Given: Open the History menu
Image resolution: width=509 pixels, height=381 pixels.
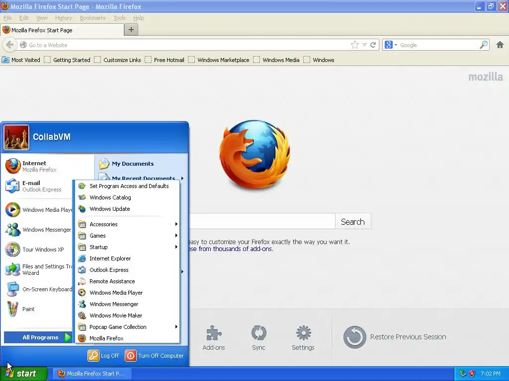Looking at the screenshot, I should [63, 18].
